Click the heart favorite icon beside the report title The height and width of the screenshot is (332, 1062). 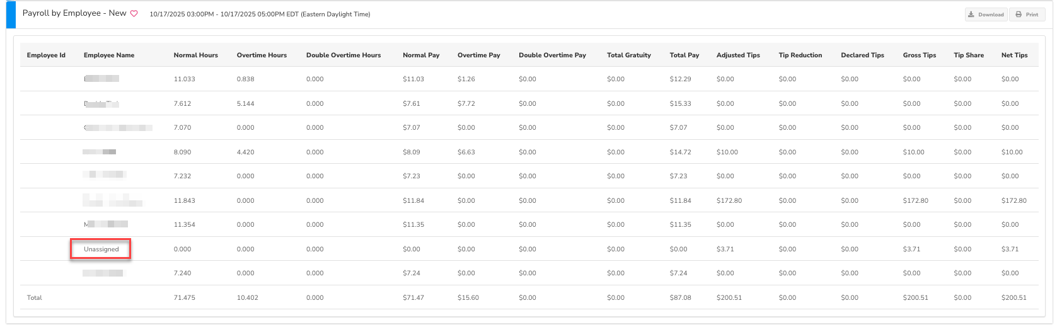[134, 14]
